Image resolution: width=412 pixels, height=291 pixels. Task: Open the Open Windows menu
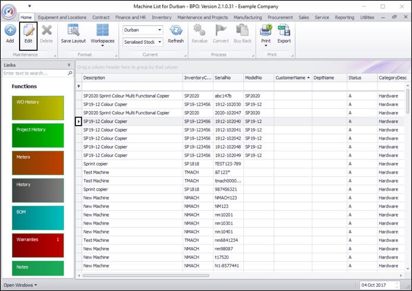pos(20,285)
